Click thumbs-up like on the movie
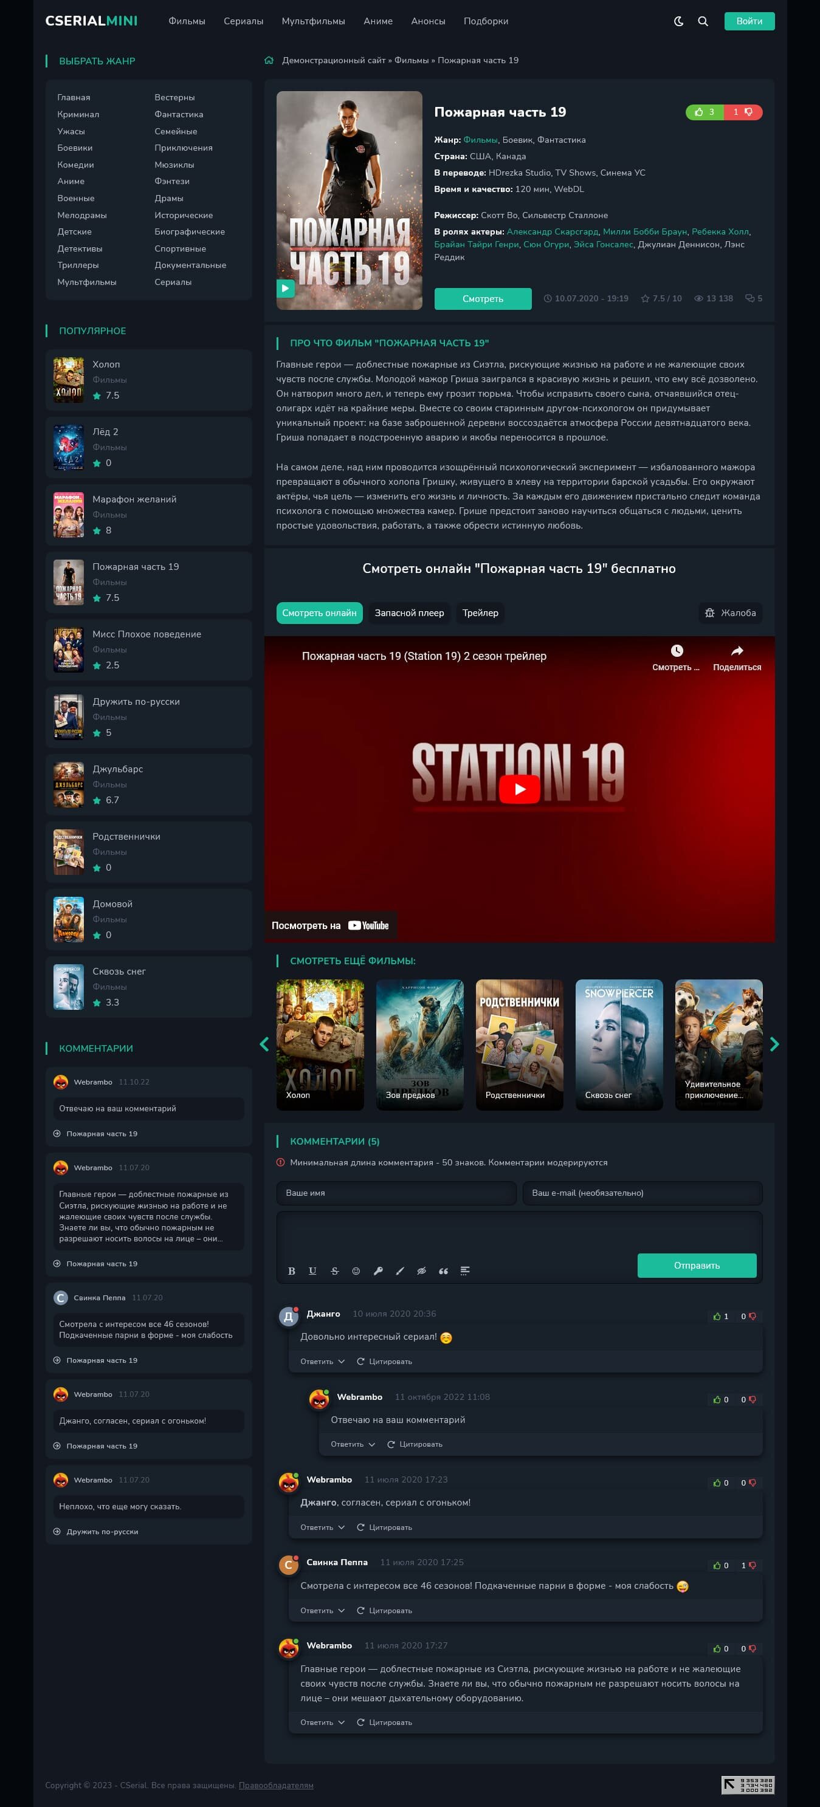 pyautogui.click(x=704, y=112)
